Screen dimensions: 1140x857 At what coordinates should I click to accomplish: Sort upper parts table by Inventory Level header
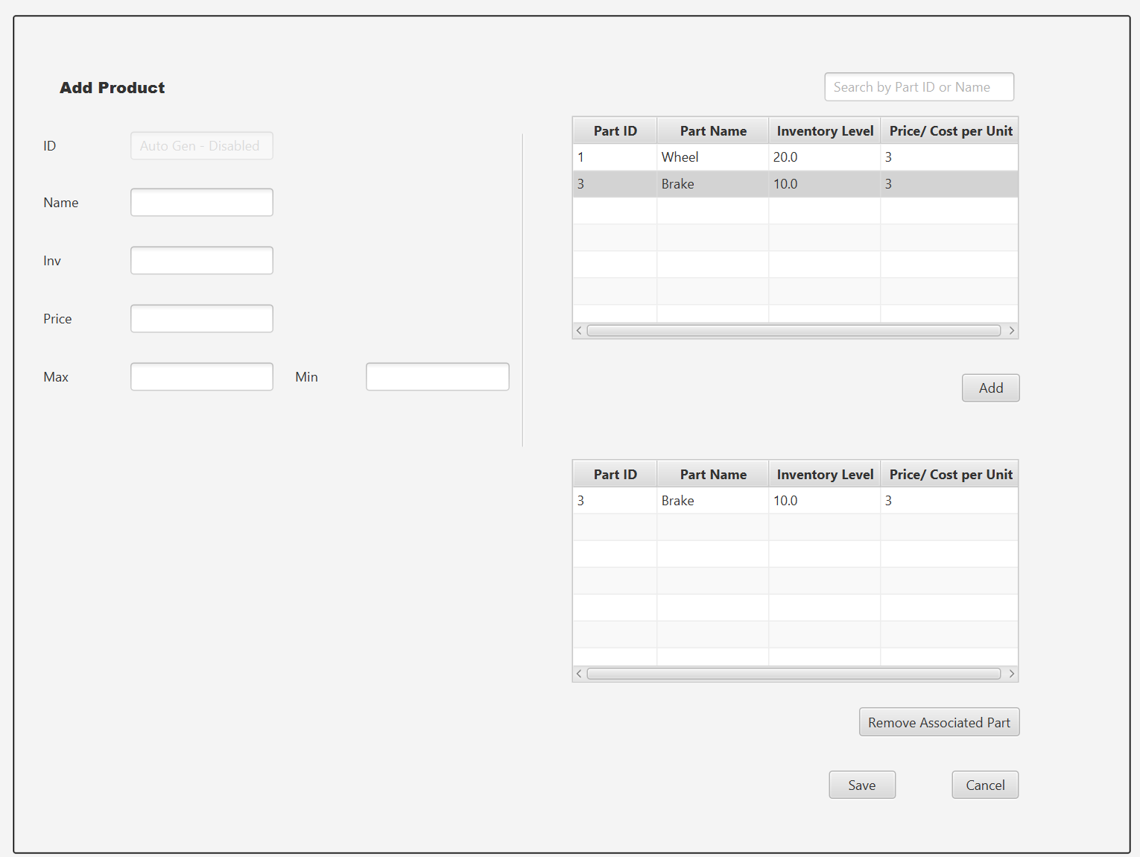[x=825, y=131]
